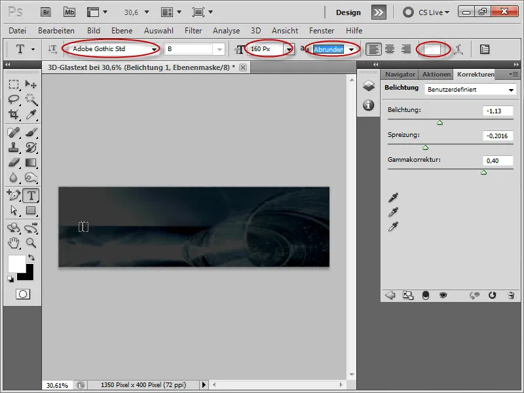
Task: Open the Filter menu
Action: (193, 31)
